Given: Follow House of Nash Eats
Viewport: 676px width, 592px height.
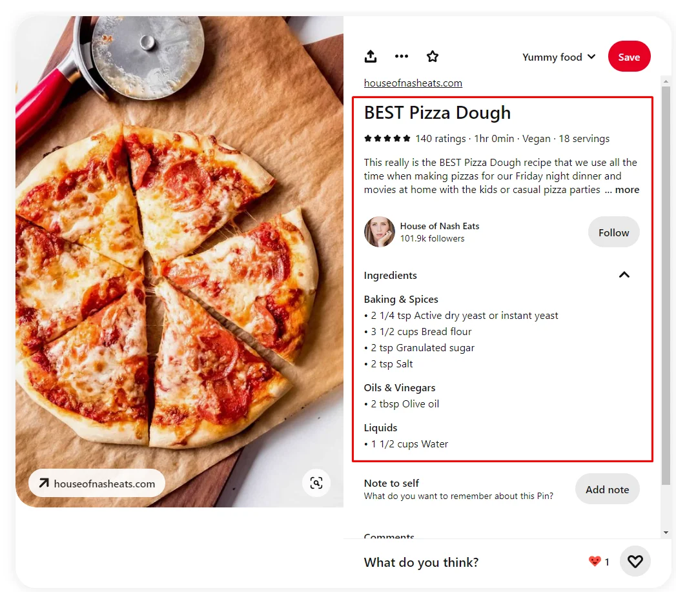Looking at the screenshot, I should click(x=613, y=232).
